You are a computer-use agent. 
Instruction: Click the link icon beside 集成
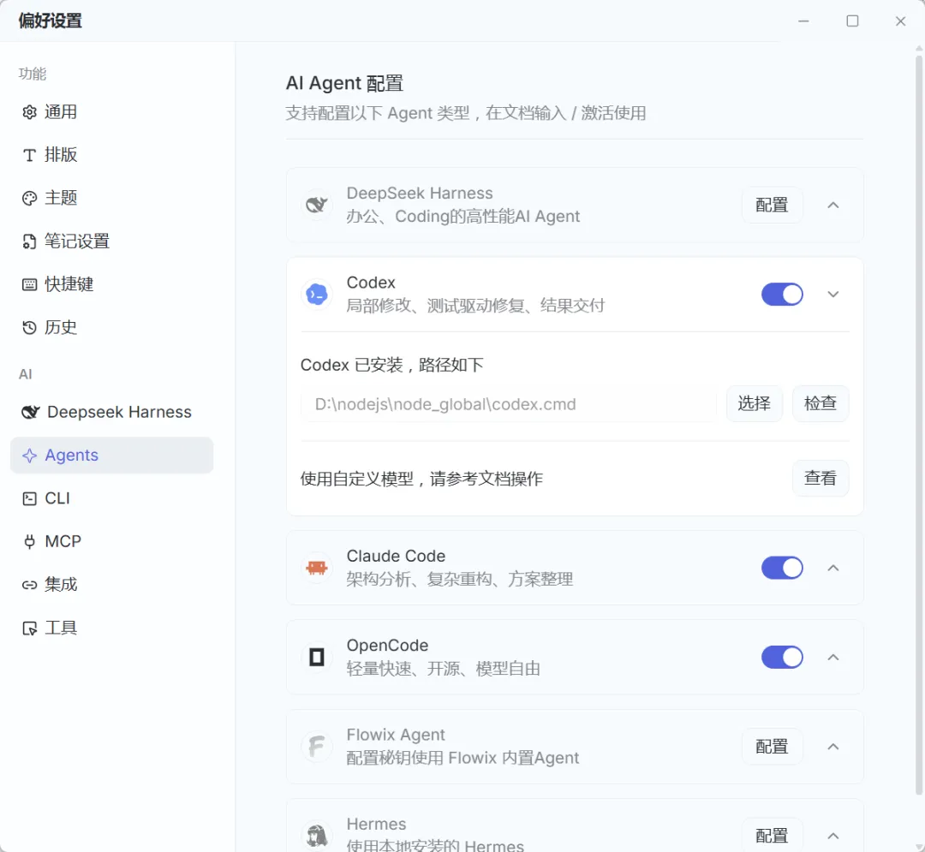tap(29, 585)
